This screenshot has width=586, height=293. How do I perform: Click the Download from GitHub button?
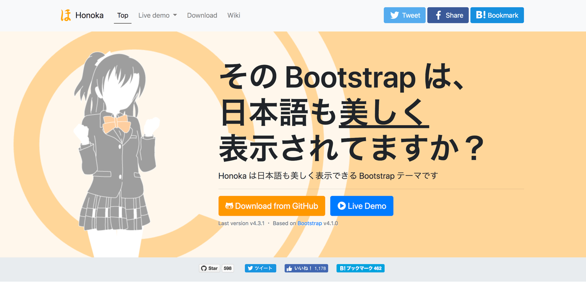(272, 206)
